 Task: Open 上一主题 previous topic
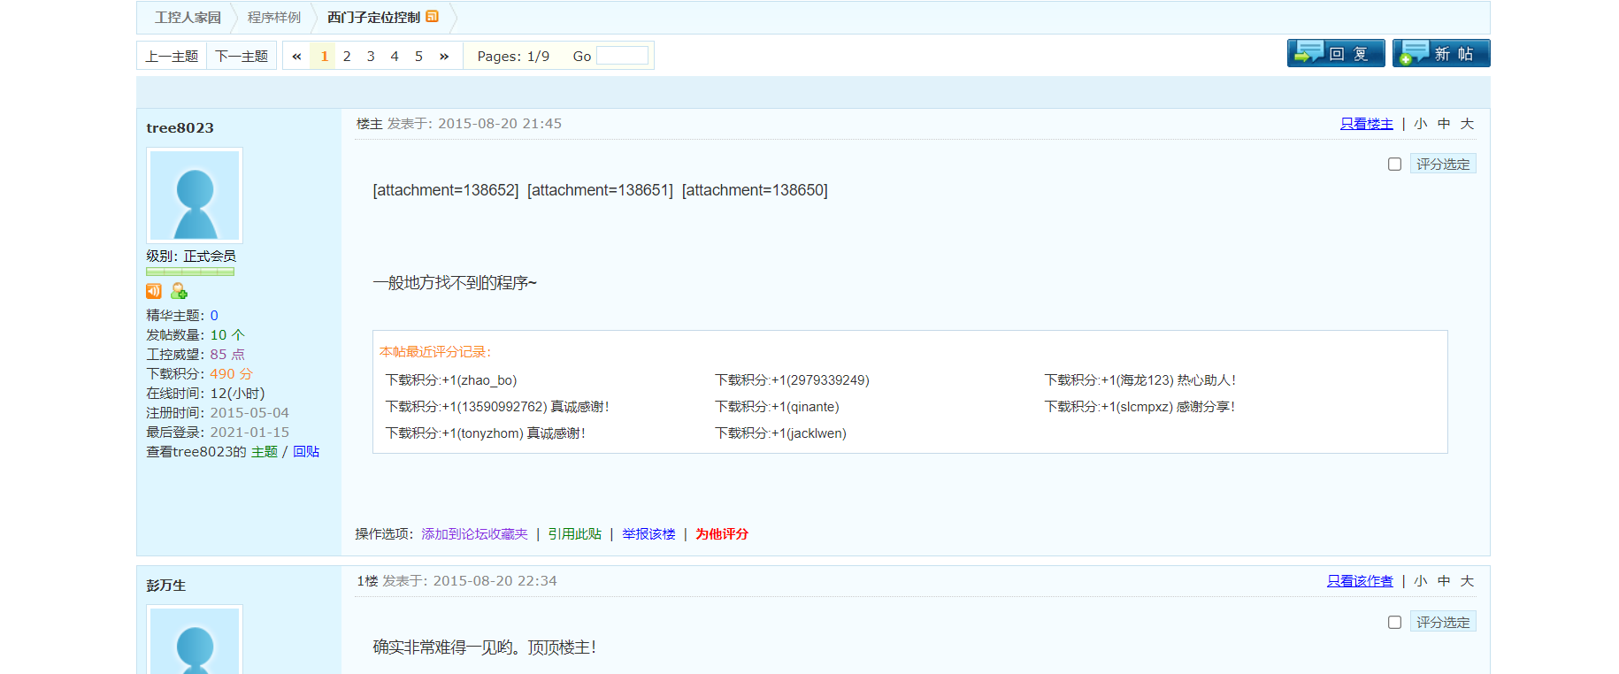[172, 56]
